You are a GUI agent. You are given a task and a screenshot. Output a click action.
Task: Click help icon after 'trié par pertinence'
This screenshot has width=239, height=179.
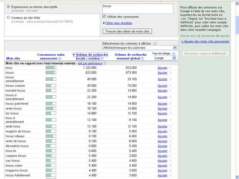[x=105, y=63]
